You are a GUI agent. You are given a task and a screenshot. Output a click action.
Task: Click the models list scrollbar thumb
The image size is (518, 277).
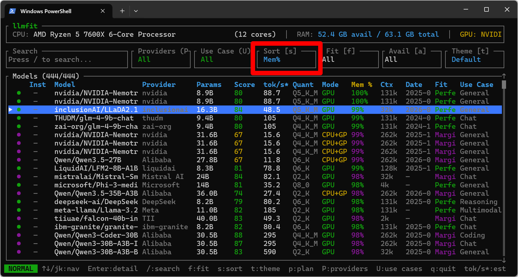504,85
